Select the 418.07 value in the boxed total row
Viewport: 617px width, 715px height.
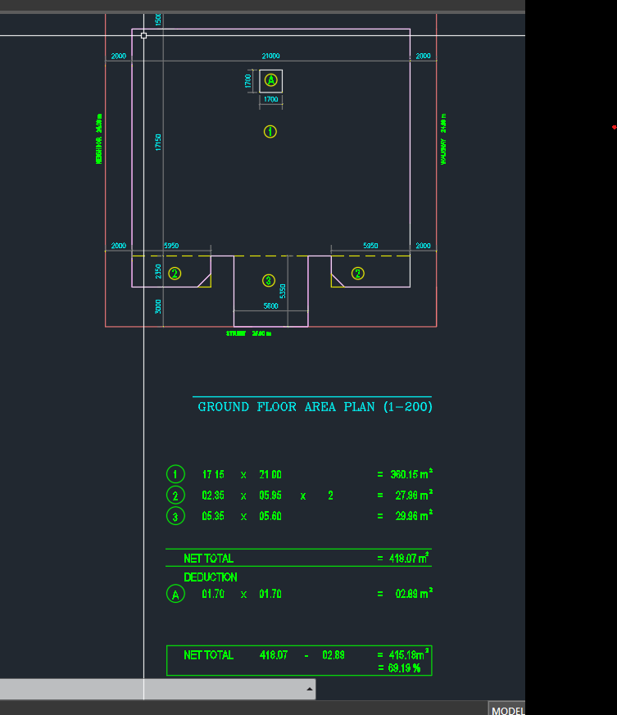pyautogui.click(x=274, y=655)
